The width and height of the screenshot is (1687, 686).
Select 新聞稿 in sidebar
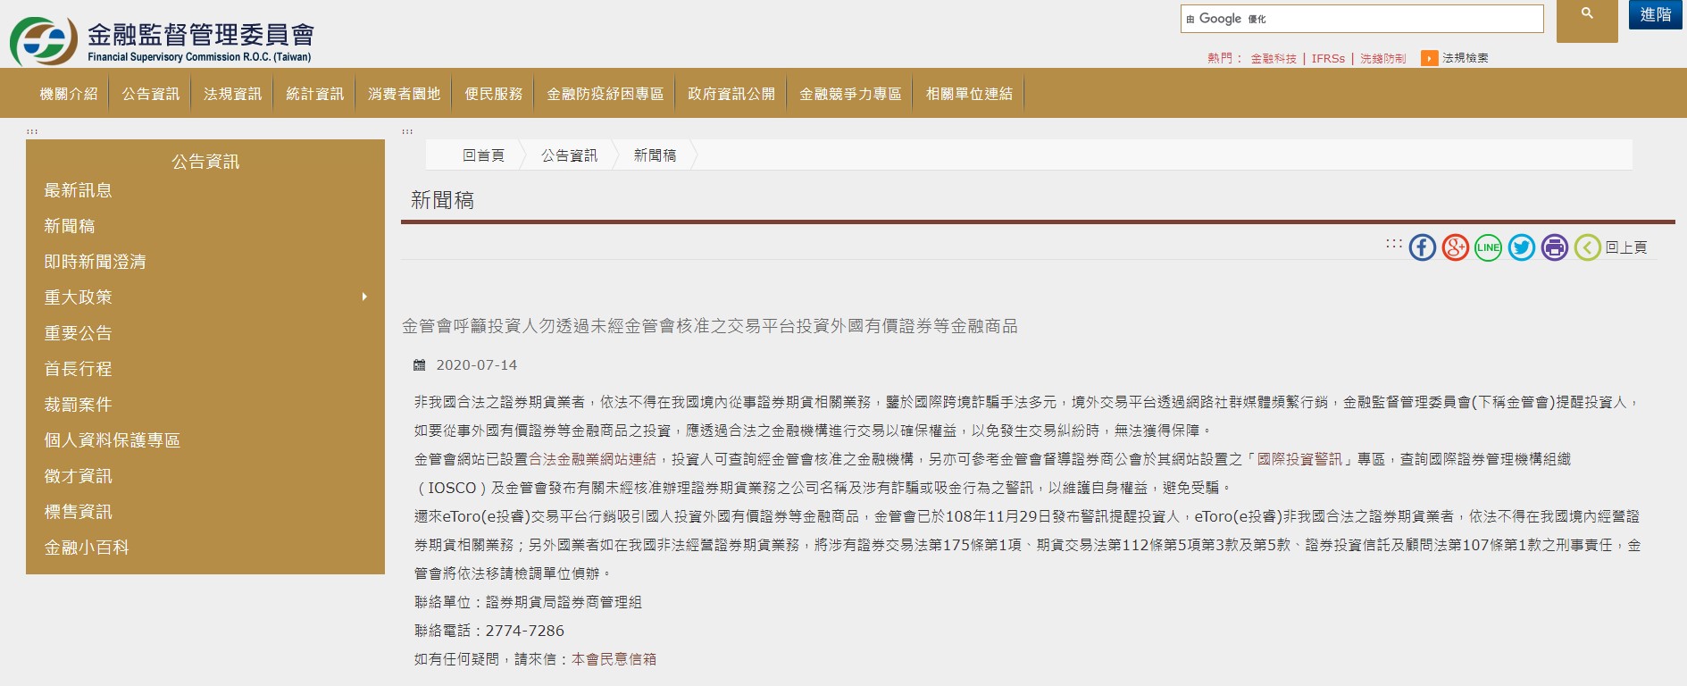[70, 226]
